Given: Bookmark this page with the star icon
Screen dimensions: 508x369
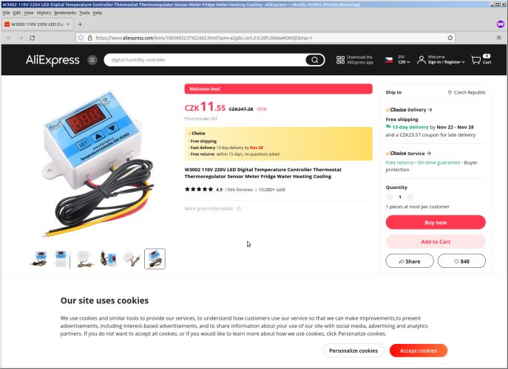Looking at the screenshot, I should (x=450, y=38).
